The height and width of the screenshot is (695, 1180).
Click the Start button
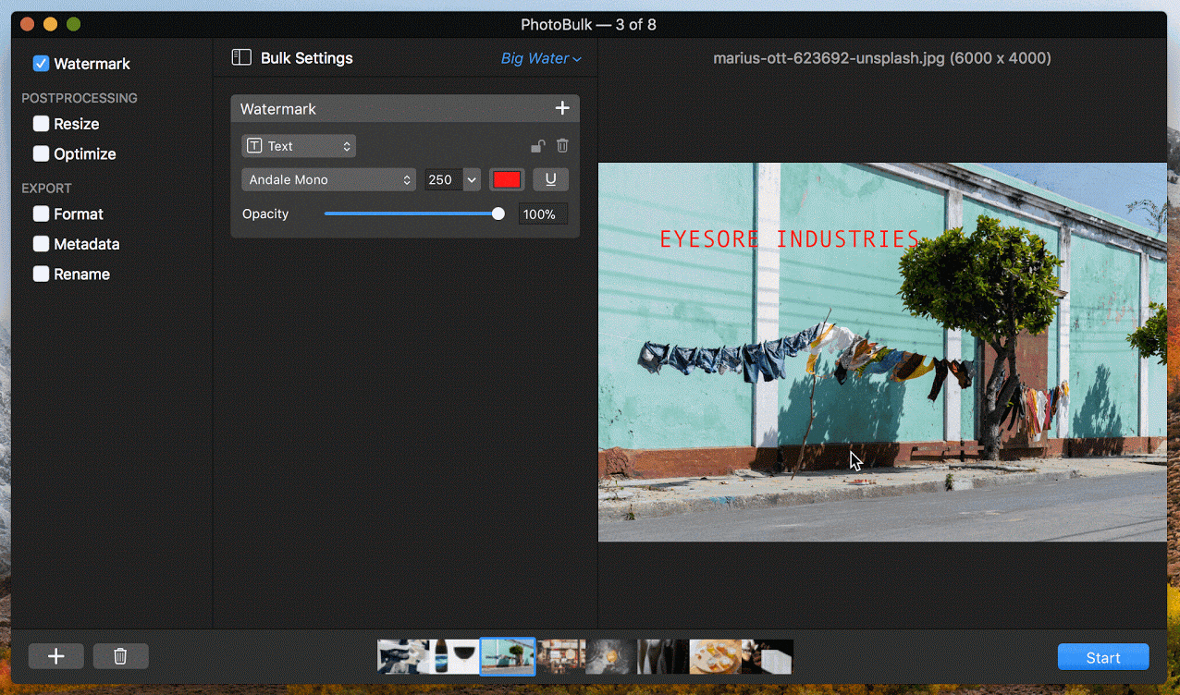(1103, 657)
